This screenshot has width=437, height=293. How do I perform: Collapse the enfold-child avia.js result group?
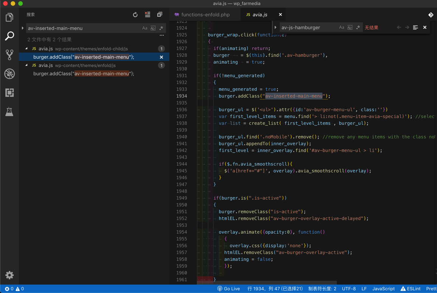[x=26, y=49]
